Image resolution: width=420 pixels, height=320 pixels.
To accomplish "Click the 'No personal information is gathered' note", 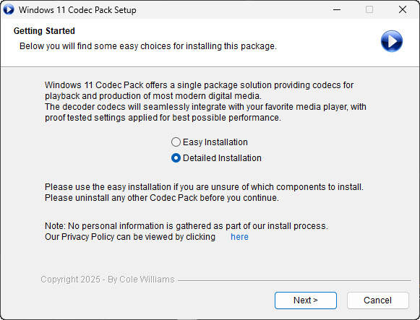I will (187, 226).
